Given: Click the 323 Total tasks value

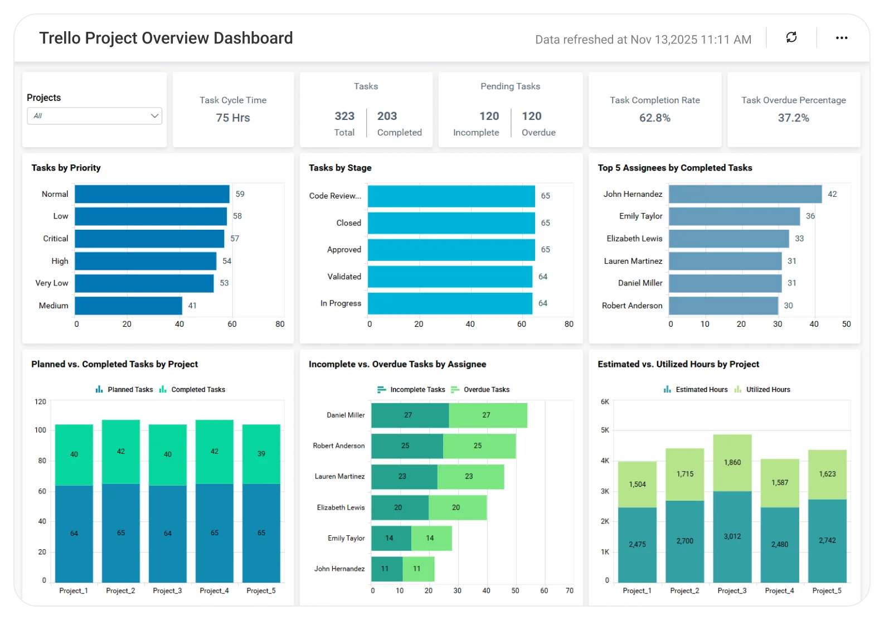Looking at the screenshot, I should [344, 116].
